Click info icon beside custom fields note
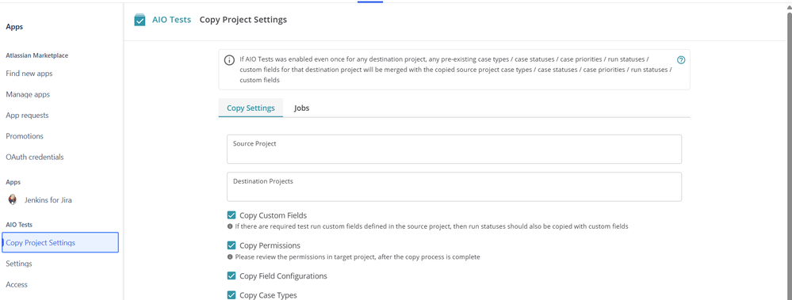The image size is (792, 300). (231, 226)
